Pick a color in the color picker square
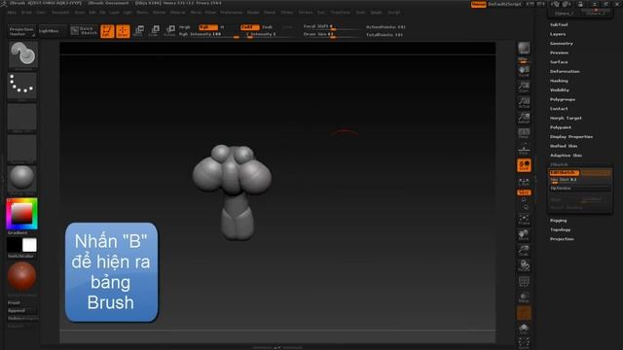Image resolution: width=623 pixels, height=350 pixels. coord(21,214)
